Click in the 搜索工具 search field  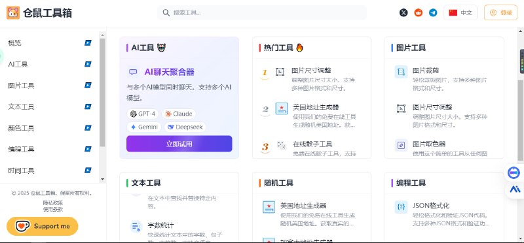pos(262,12)
